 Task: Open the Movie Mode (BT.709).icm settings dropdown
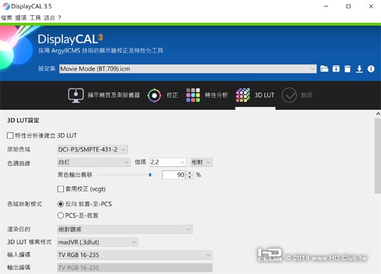point(188,69)
